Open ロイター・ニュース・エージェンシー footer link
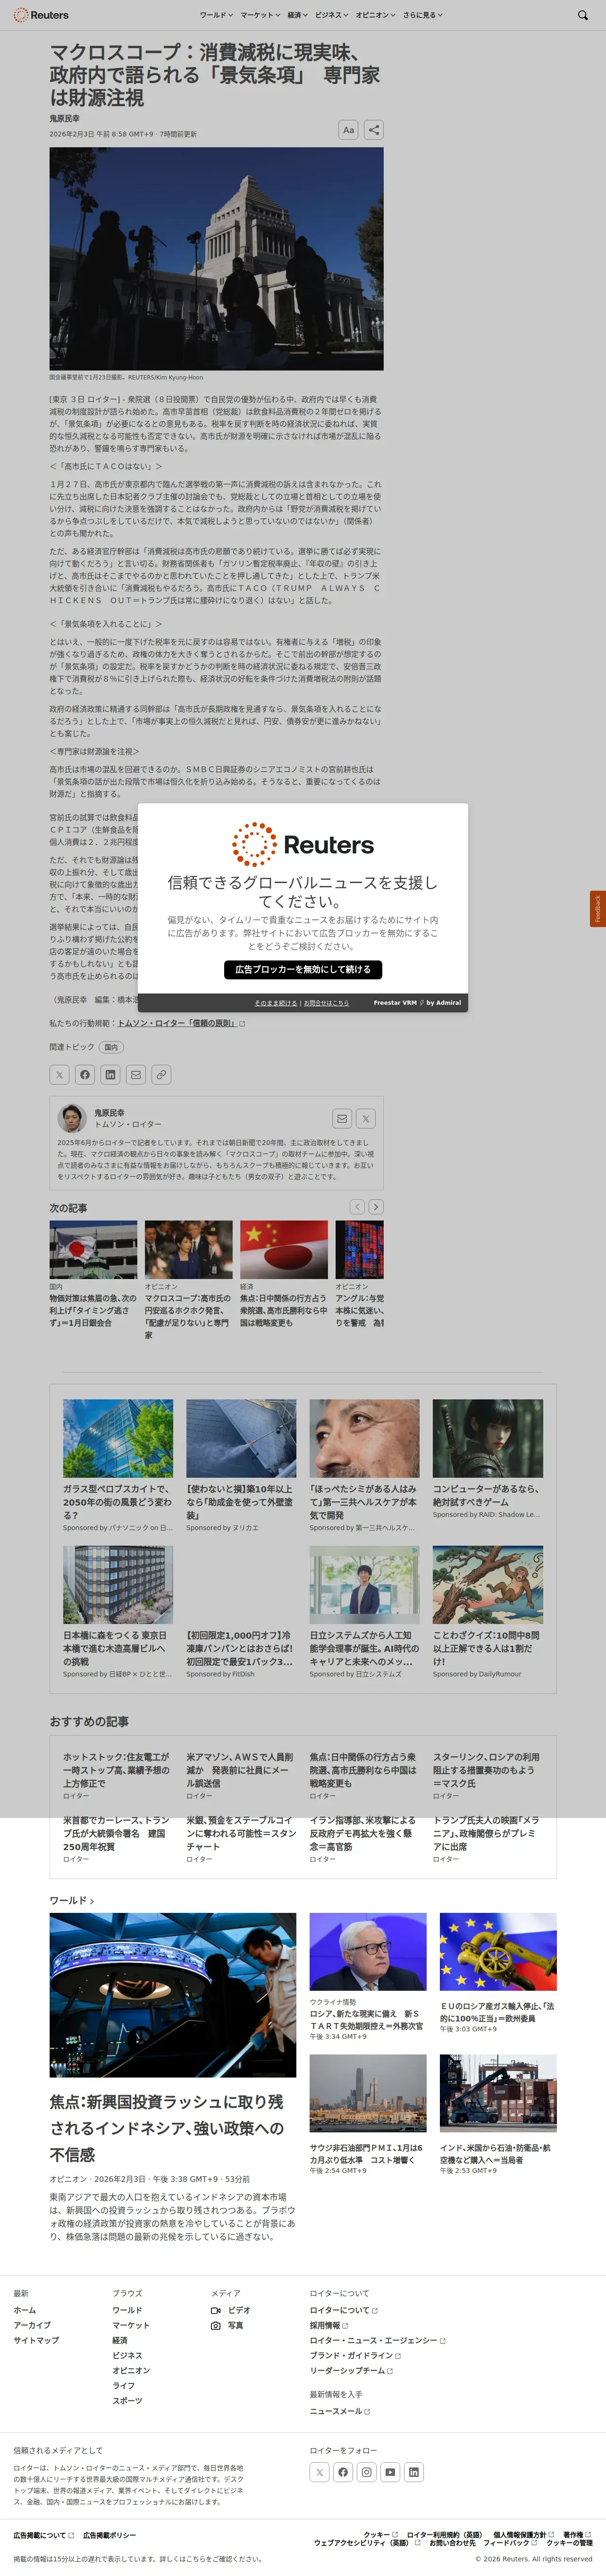 click(x=377, y=2340)
